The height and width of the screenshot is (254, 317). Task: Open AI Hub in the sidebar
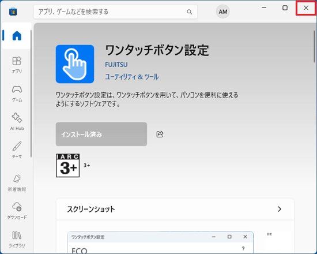point(17,122)
